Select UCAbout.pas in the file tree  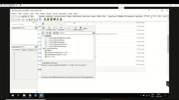(x=57, y=46)
